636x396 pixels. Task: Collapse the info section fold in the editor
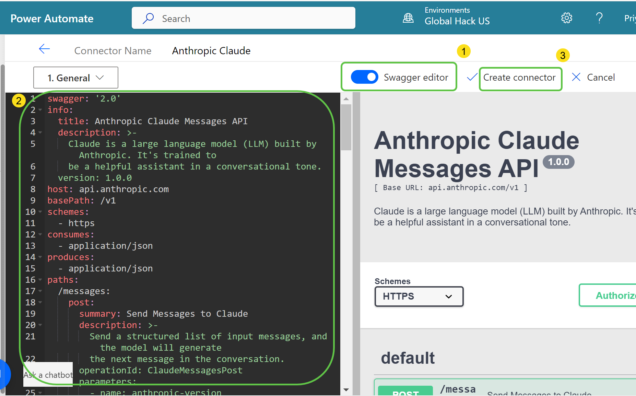[40, 110]
